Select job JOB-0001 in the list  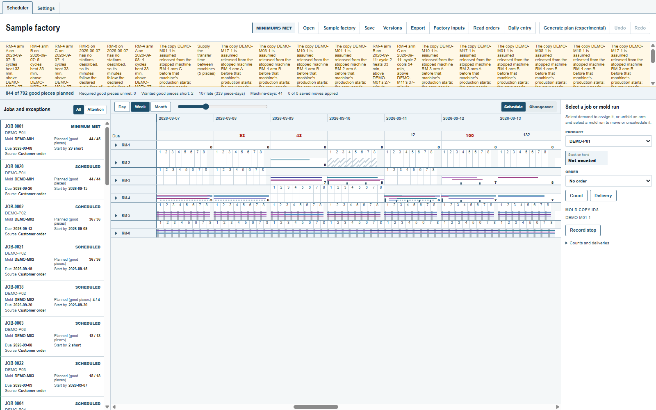[52, 140]
